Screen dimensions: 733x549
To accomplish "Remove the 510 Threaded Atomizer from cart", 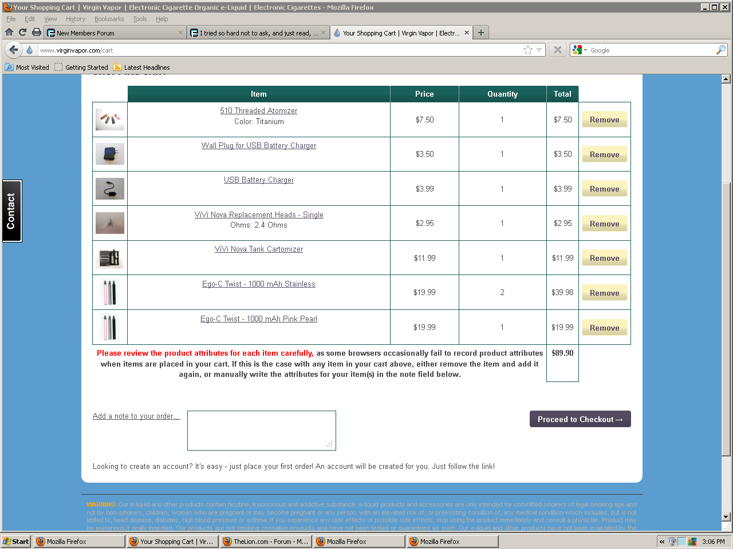I will point(605,120).
